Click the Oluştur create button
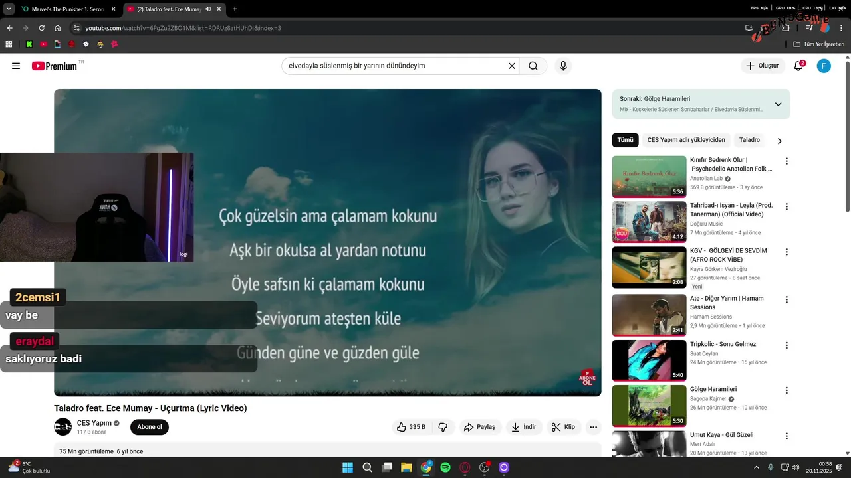 pos(763,66)
